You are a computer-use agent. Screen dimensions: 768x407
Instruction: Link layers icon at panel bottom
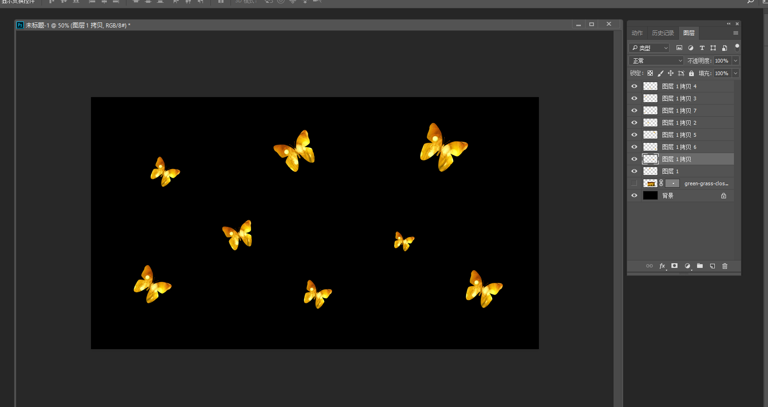point(649,266)
